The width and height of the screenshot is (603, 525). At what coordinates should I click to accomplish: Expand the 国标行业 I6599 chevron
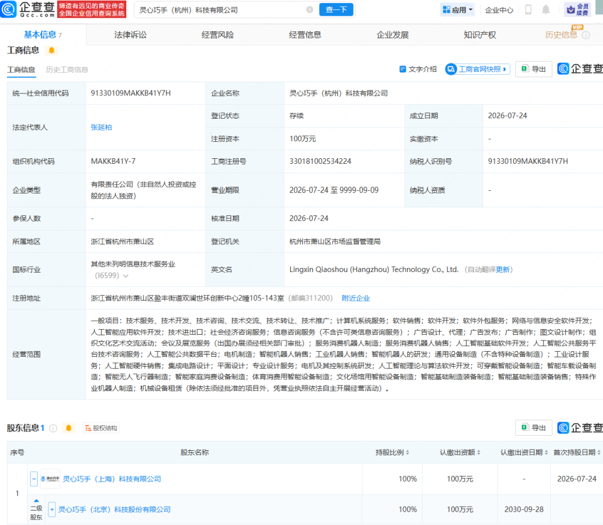[x=126, y=276]
